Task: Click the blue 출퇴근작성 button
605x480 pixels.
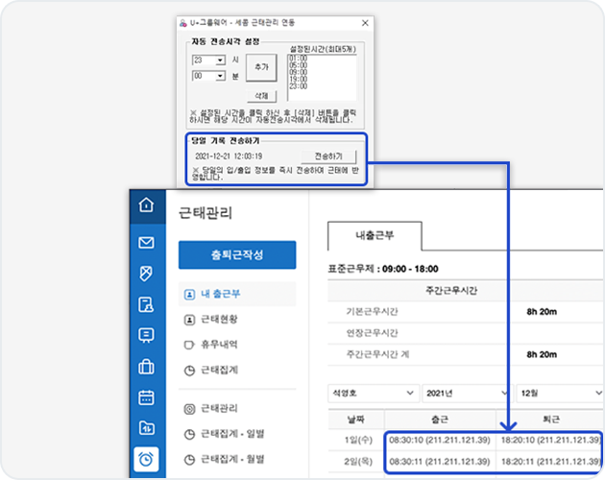Action: (237, 254)
